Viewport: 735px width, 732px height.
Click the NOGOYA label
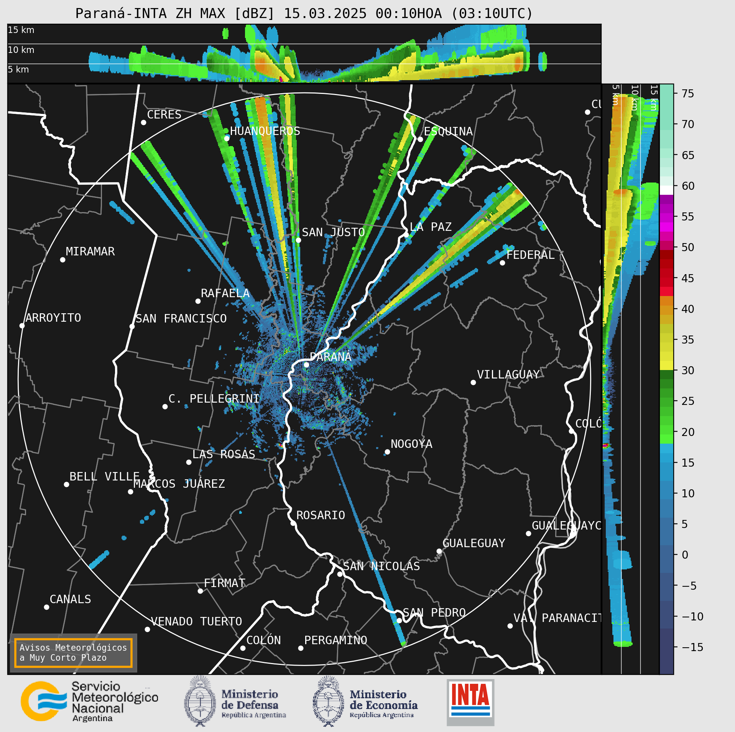(411, 444)
